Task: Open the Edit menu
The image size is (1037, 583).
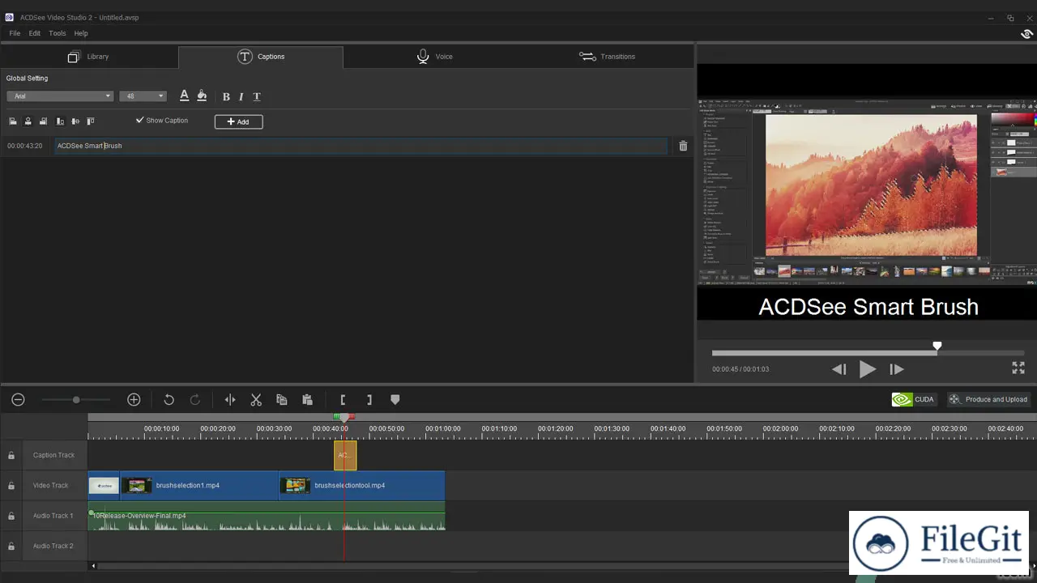Action: (x=35, y=33)
